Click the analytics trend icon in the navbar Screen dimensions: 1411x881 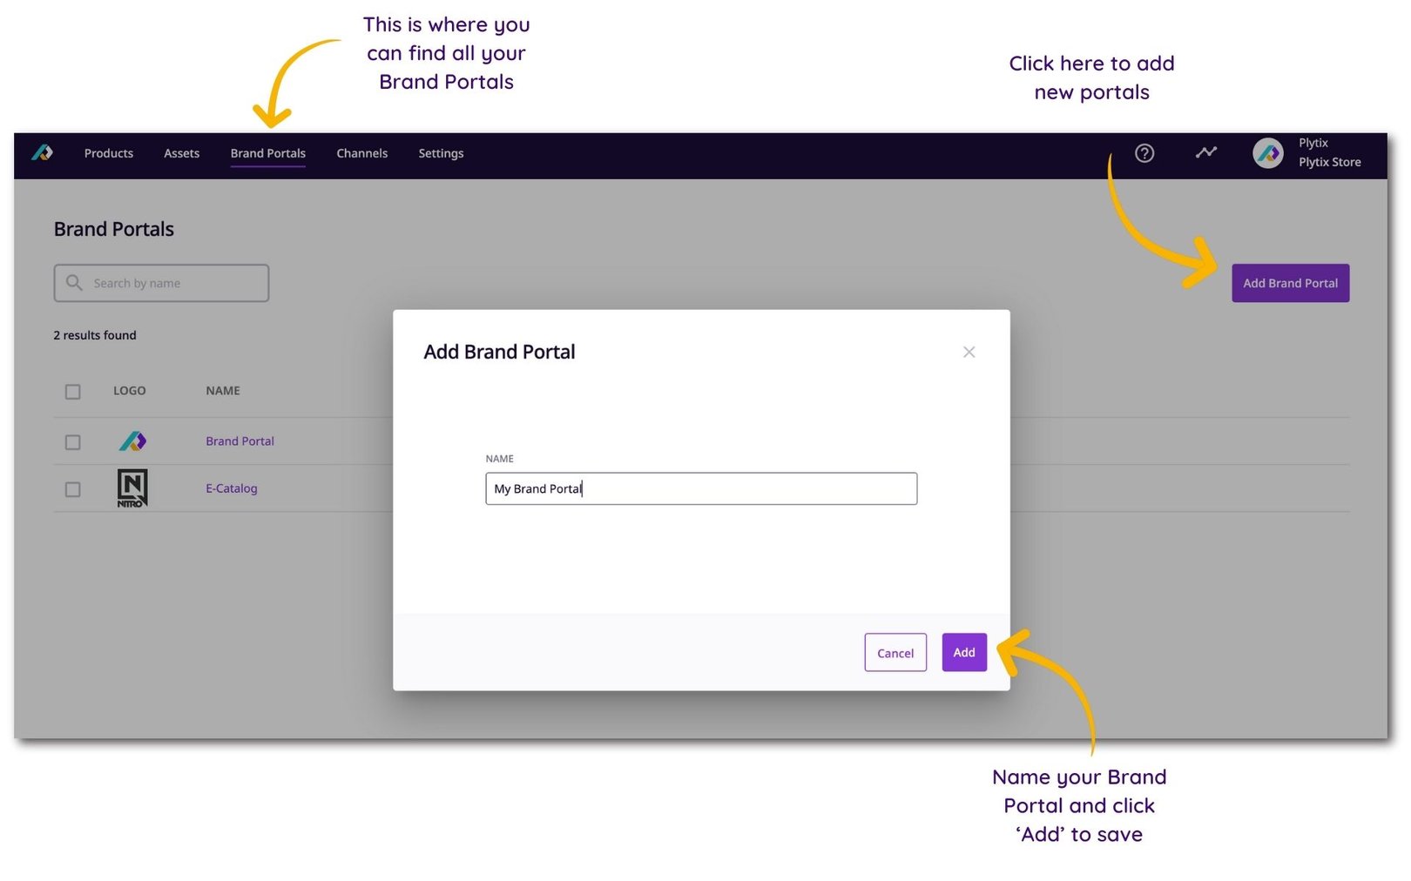[x=1205, y=153]
